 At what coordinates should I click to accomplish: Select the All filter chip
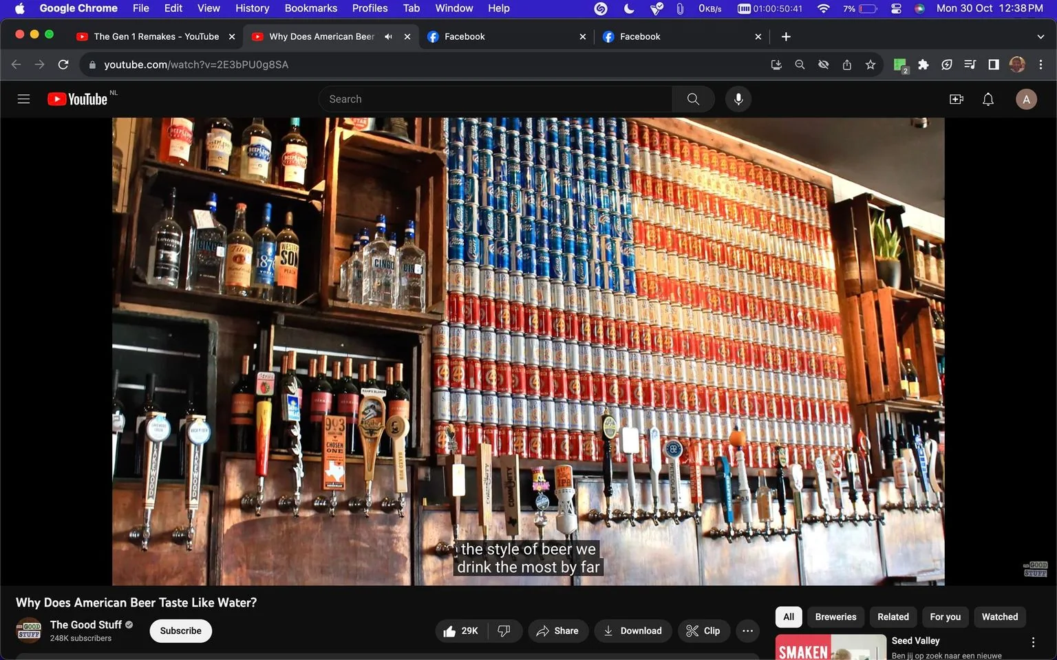789,617
